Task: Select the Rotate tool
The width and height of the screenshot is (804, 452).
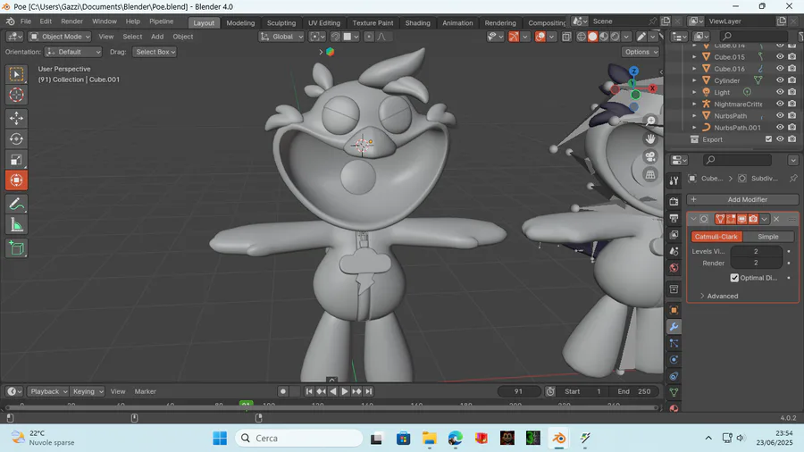Action: point(16,138)
